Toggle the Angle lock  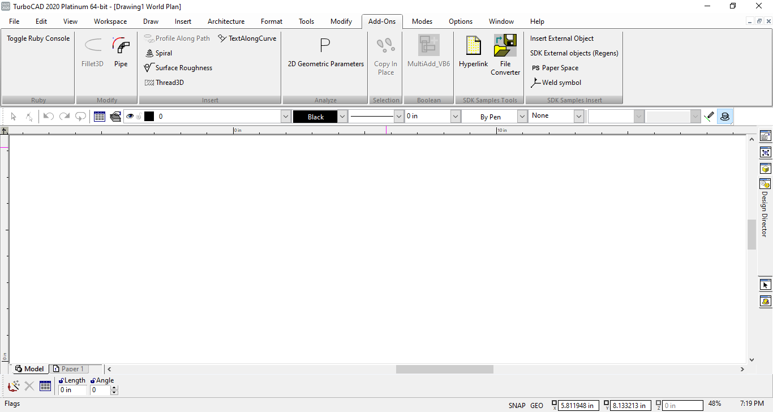(93, 381)
